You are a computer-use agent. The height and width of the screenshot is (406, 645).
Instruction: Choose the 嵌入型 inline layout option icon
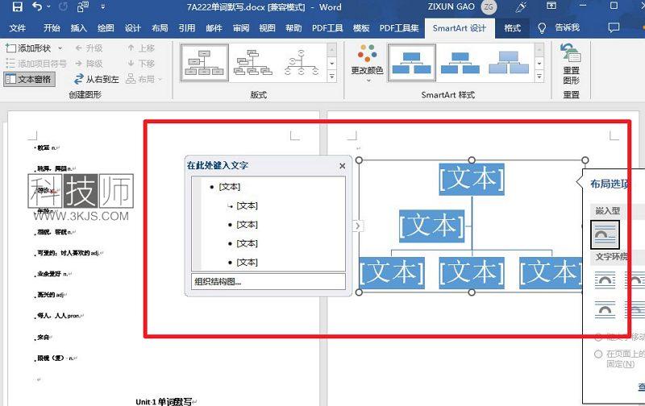[605, 234]
